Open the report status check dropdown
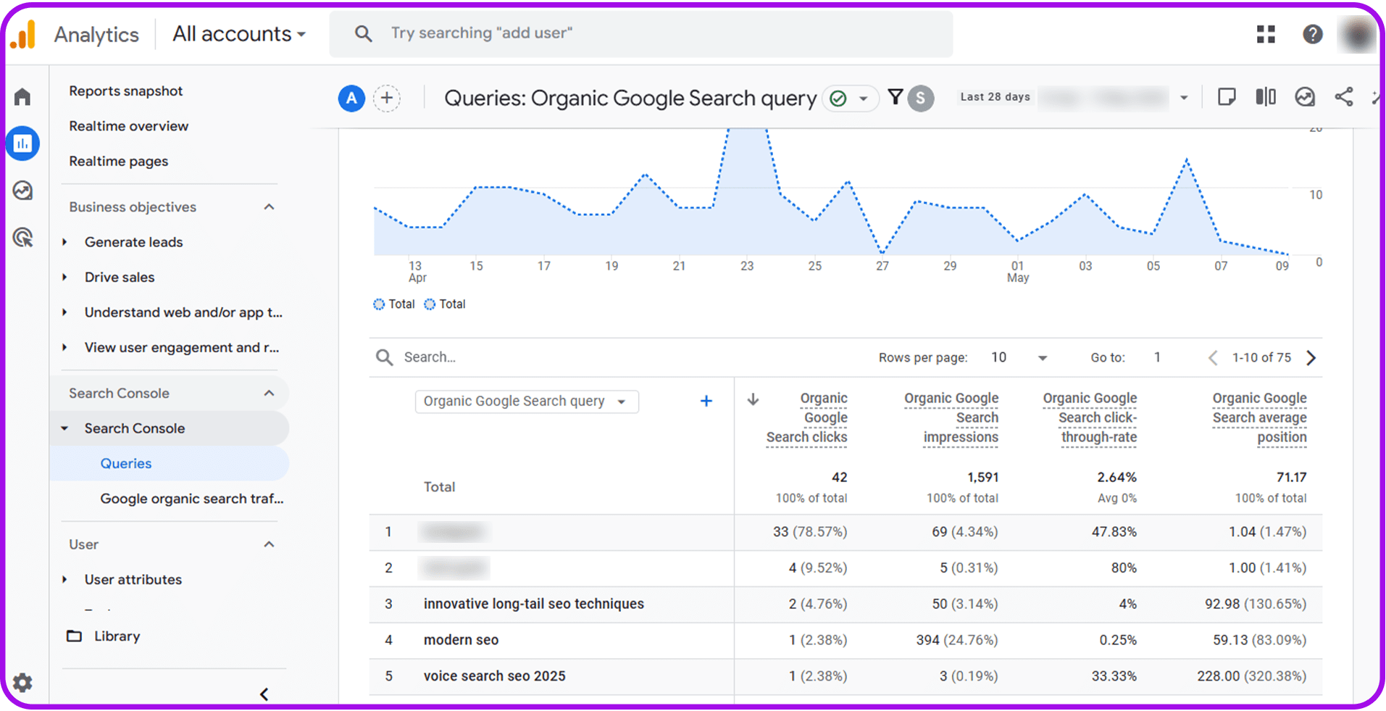This screenshot has height=711, width=1386. [850, 98]
